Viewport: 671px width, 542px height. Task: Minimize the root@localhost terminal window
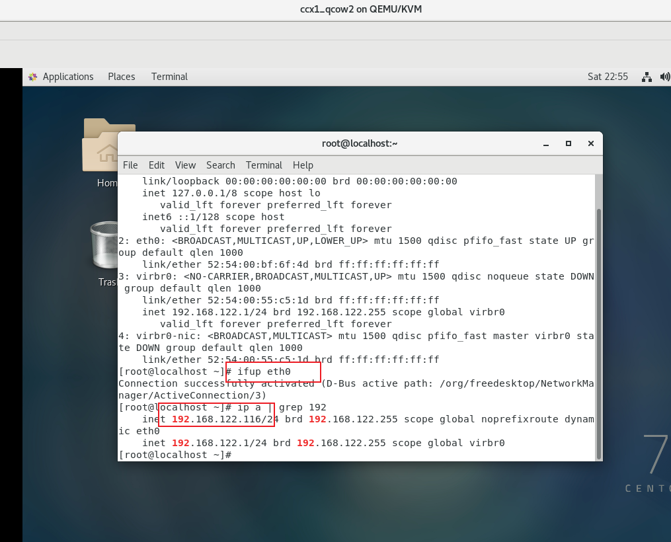(546, 143)
